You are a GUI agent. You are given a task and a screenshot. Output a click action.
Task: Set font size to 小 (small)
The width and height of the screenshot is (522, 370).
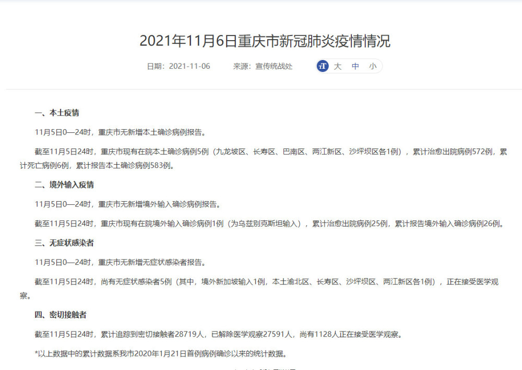click(x=373, y=67)
